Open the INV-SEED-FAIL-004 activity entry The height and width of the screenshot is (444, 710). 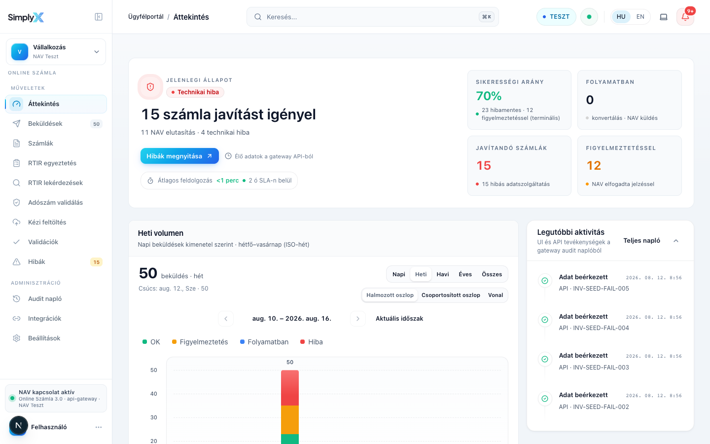point(610,322)
